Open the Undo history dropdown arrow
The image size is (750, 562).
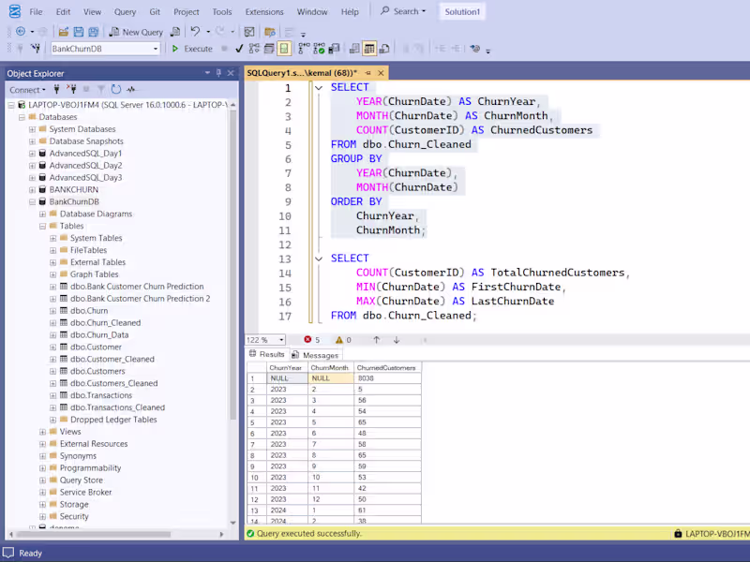(208, 32)
